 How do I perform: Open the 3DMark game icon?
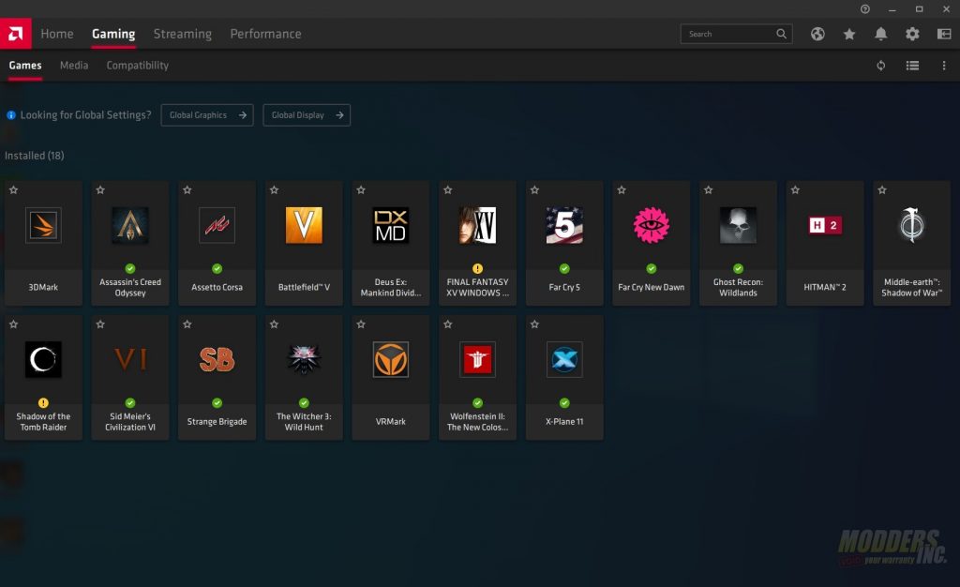click(x=43, y=225)
